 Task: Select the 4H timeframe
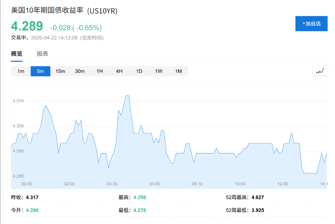pos(119,71)
